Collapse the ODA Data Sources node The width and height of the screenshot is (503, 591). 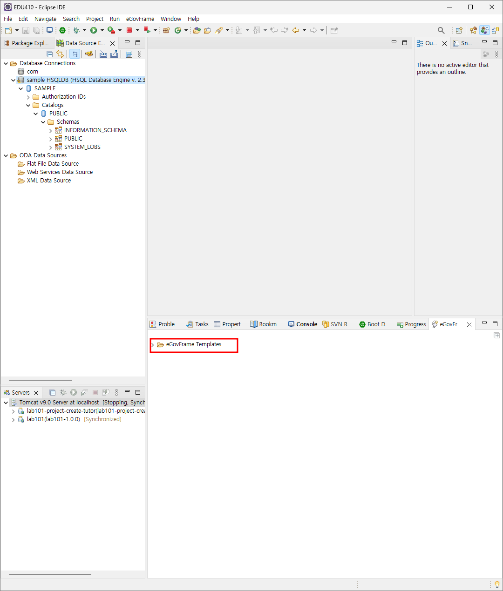[6, 155]
